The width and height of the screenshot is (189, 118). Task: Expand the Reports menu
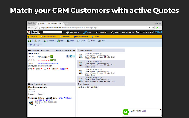point(96,37)
